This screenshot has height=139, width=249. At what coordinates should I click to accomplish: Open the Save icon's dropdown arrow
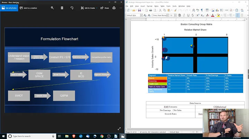[142, 10]
